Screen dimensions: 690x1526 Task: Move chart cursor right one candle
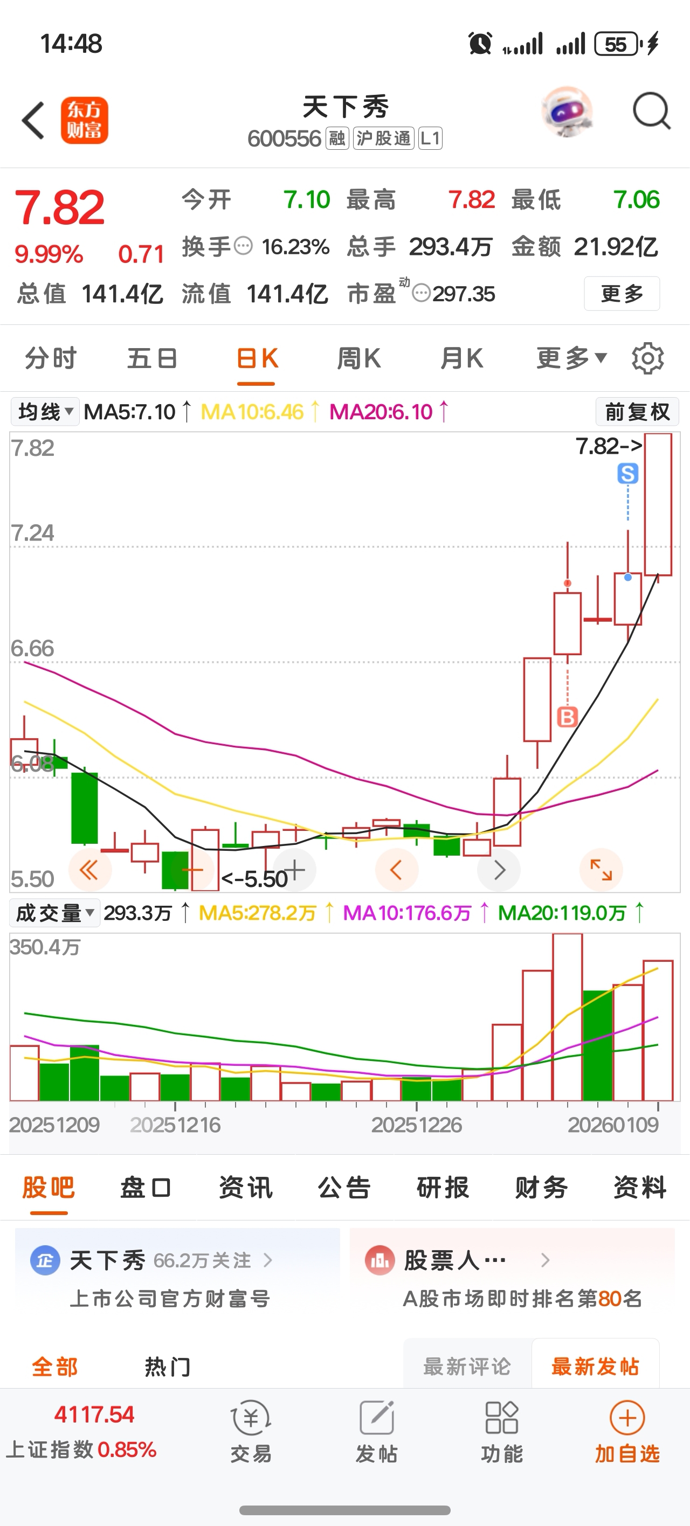point(499,870)
